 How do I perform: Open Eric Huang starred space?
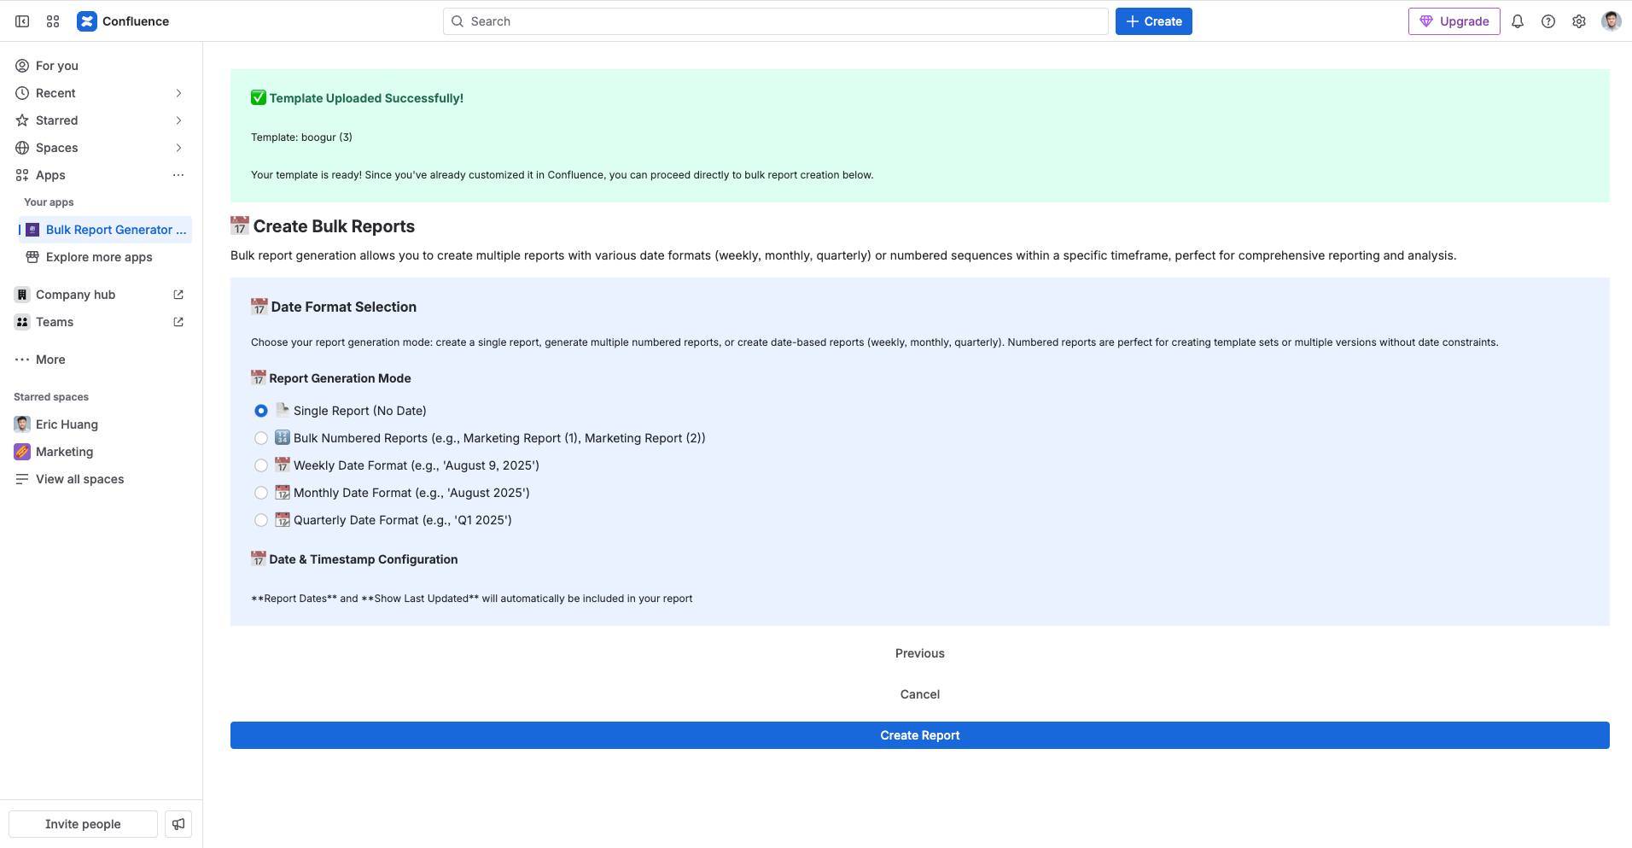tap(101, 424)
